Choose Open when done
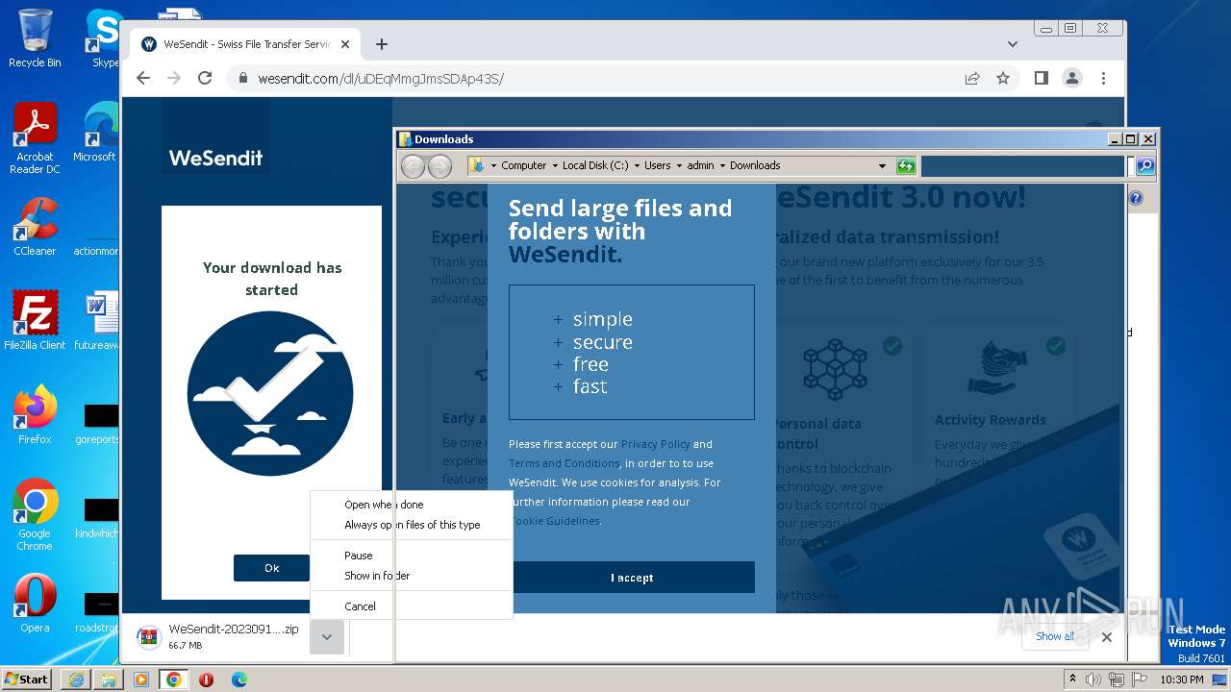1231x692 pixels. (384, 505)
